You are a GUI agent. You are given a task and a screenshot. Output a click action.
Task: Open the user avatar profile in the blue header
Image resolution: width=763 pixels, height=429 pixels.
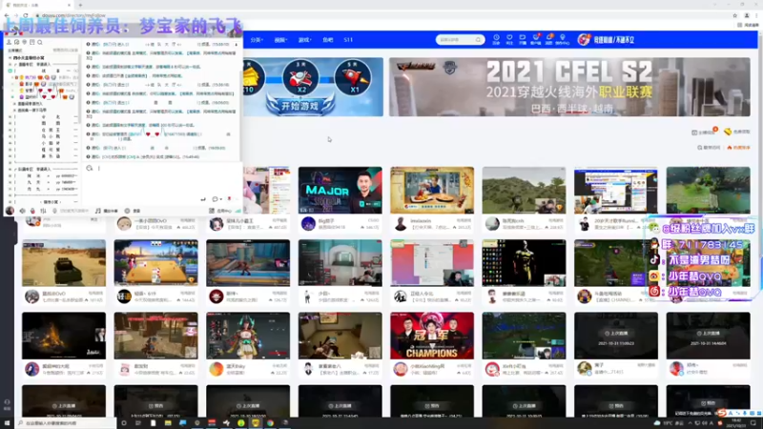583,39
